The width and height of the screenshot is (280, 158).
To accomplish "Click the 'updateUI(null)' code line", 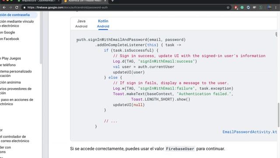I will pos(129,104).
